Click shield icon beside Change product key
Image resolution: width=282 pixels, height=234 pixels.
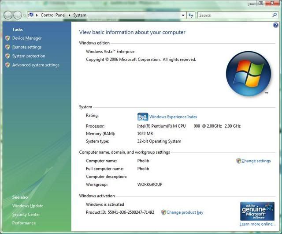pos(163,212)
